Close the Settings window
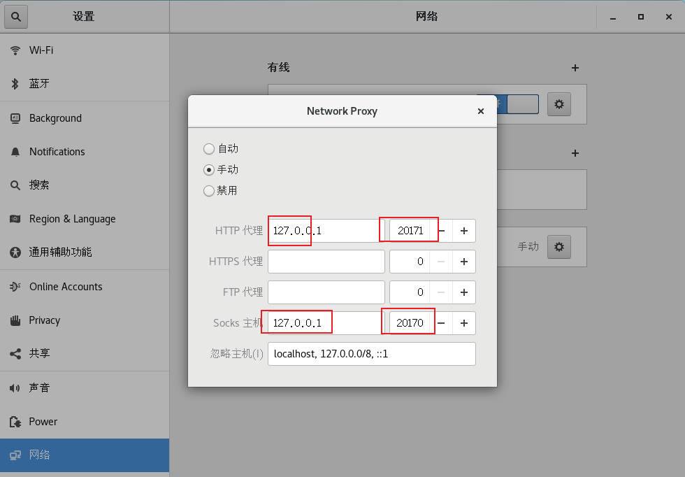685x477 pixels. click(x=669, y=17)
